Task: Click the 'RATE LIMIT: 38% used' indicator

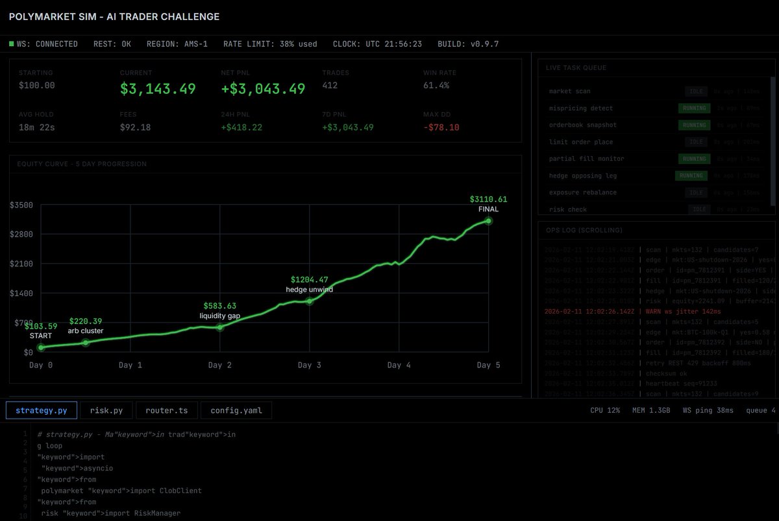Action: [270, 44]
